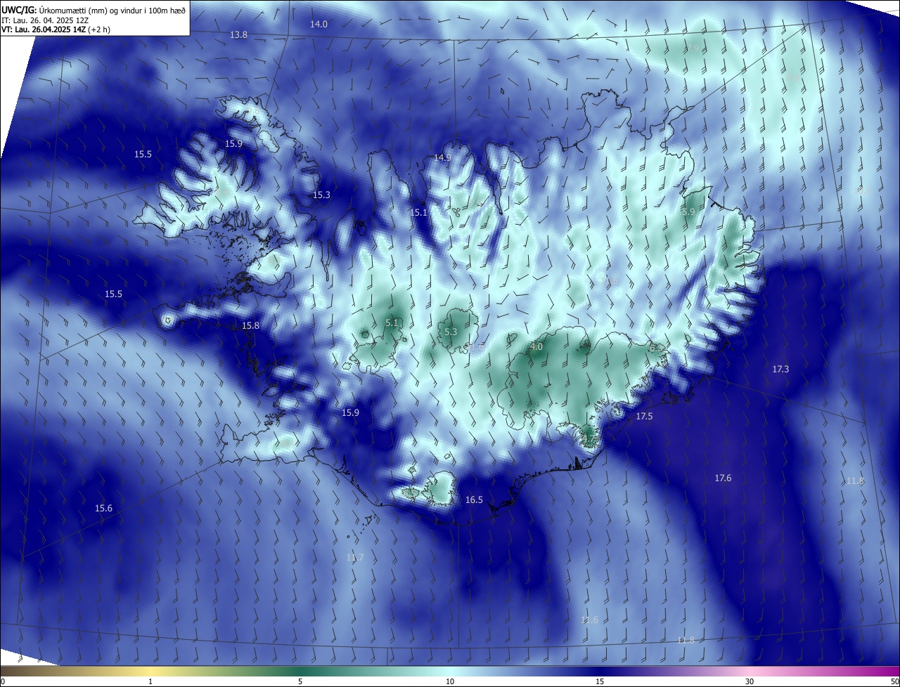Click the 17.6 value label

(723, 478)
